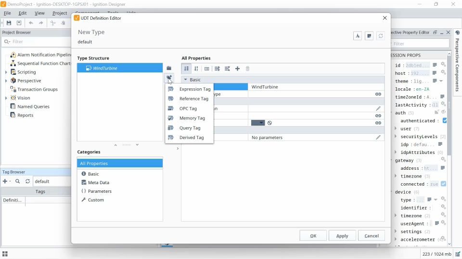Click the refresh icon at dialog top right
This screenshot has height=259, width=462.
[381, 36]
